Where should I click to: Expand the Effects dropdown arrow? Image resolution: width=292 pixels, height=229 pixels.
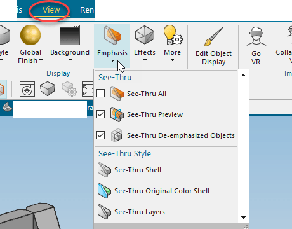click(x=145, y=60)
